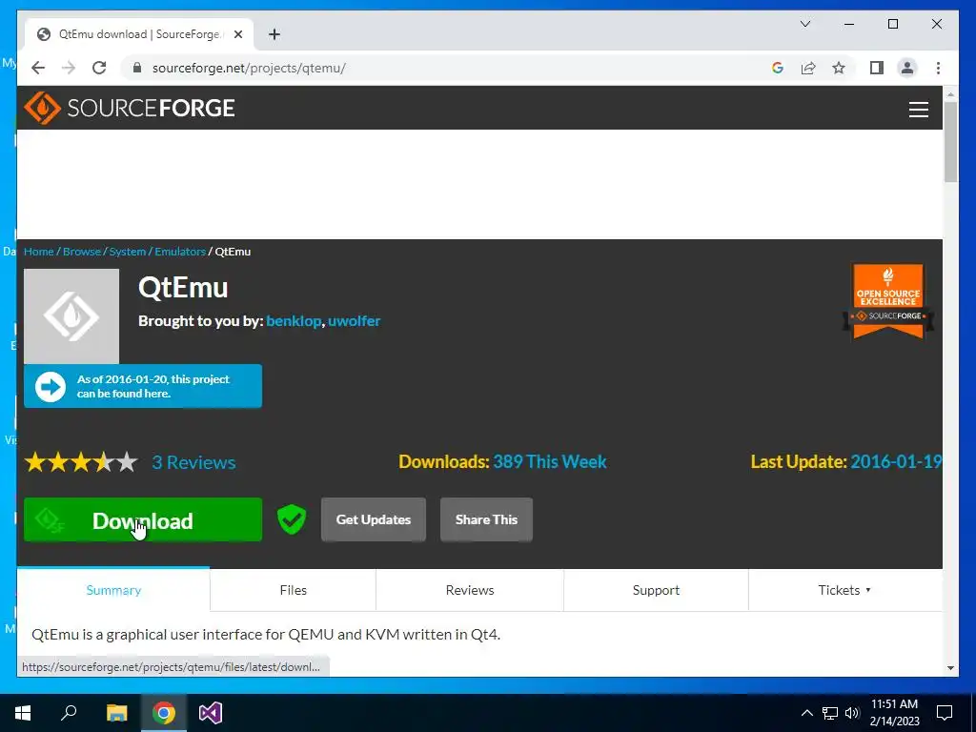Click the page vertical scrollbar thumb

click(x=950, y=142)
